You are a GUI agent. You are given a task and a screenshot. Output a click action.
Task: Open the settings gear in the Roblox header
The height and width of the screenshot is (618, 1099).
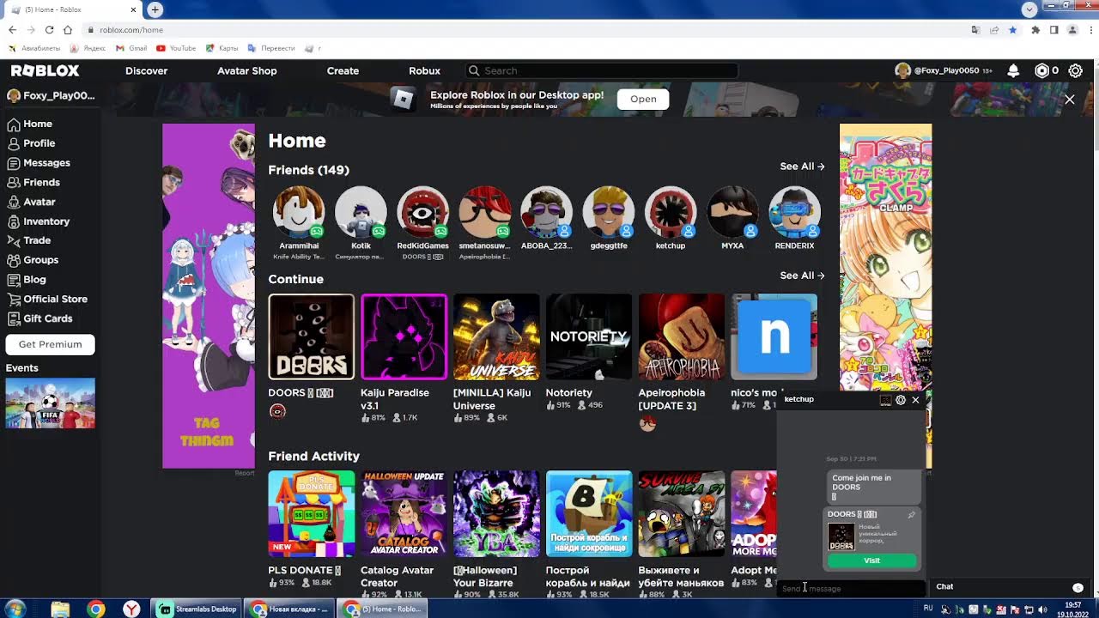click(x=1075, y=70)
